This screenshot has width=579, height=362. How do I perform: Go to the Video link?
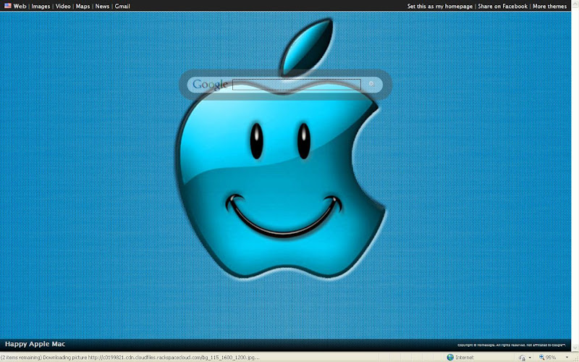[x=63, y=7]
